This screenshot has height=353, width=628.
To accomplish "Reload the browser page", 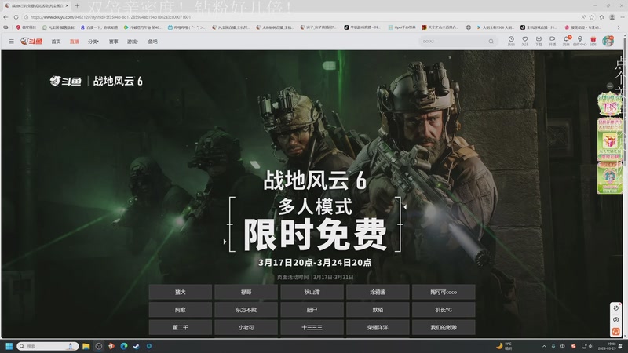I will tap(16, 17).
